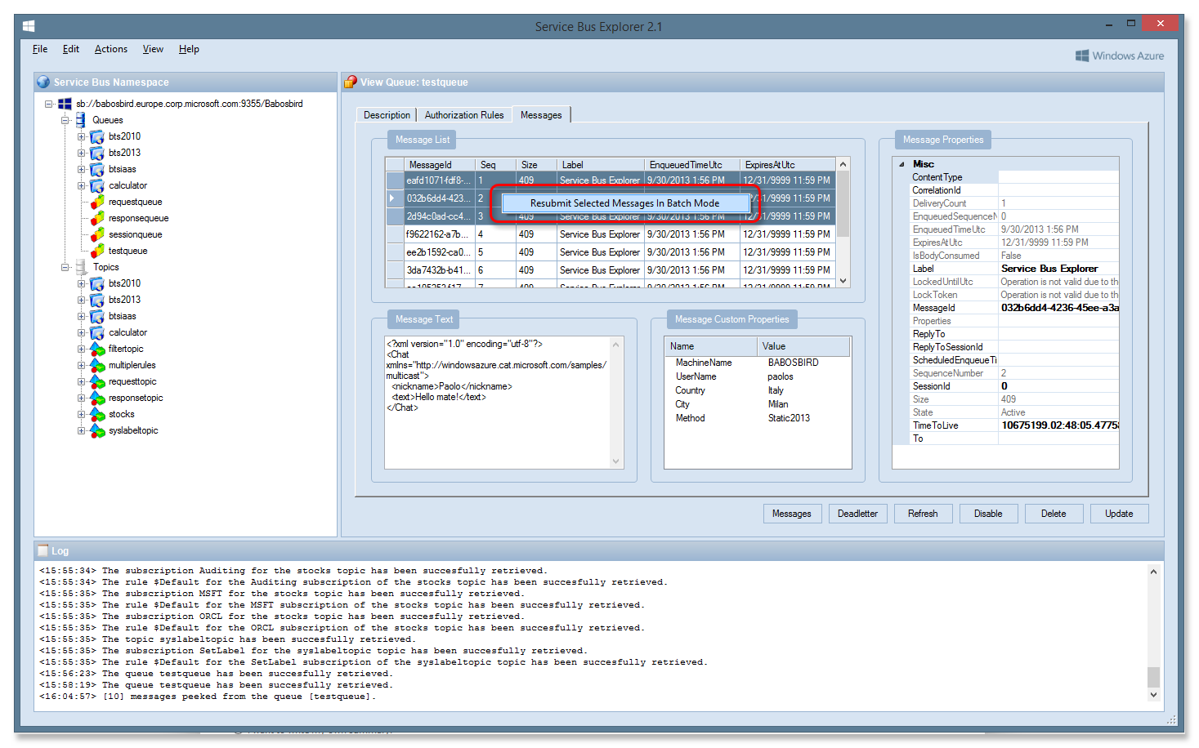Click the filtertopic topic icon
The height and width of the screenshot is (748, 1199).
point(97,349)
